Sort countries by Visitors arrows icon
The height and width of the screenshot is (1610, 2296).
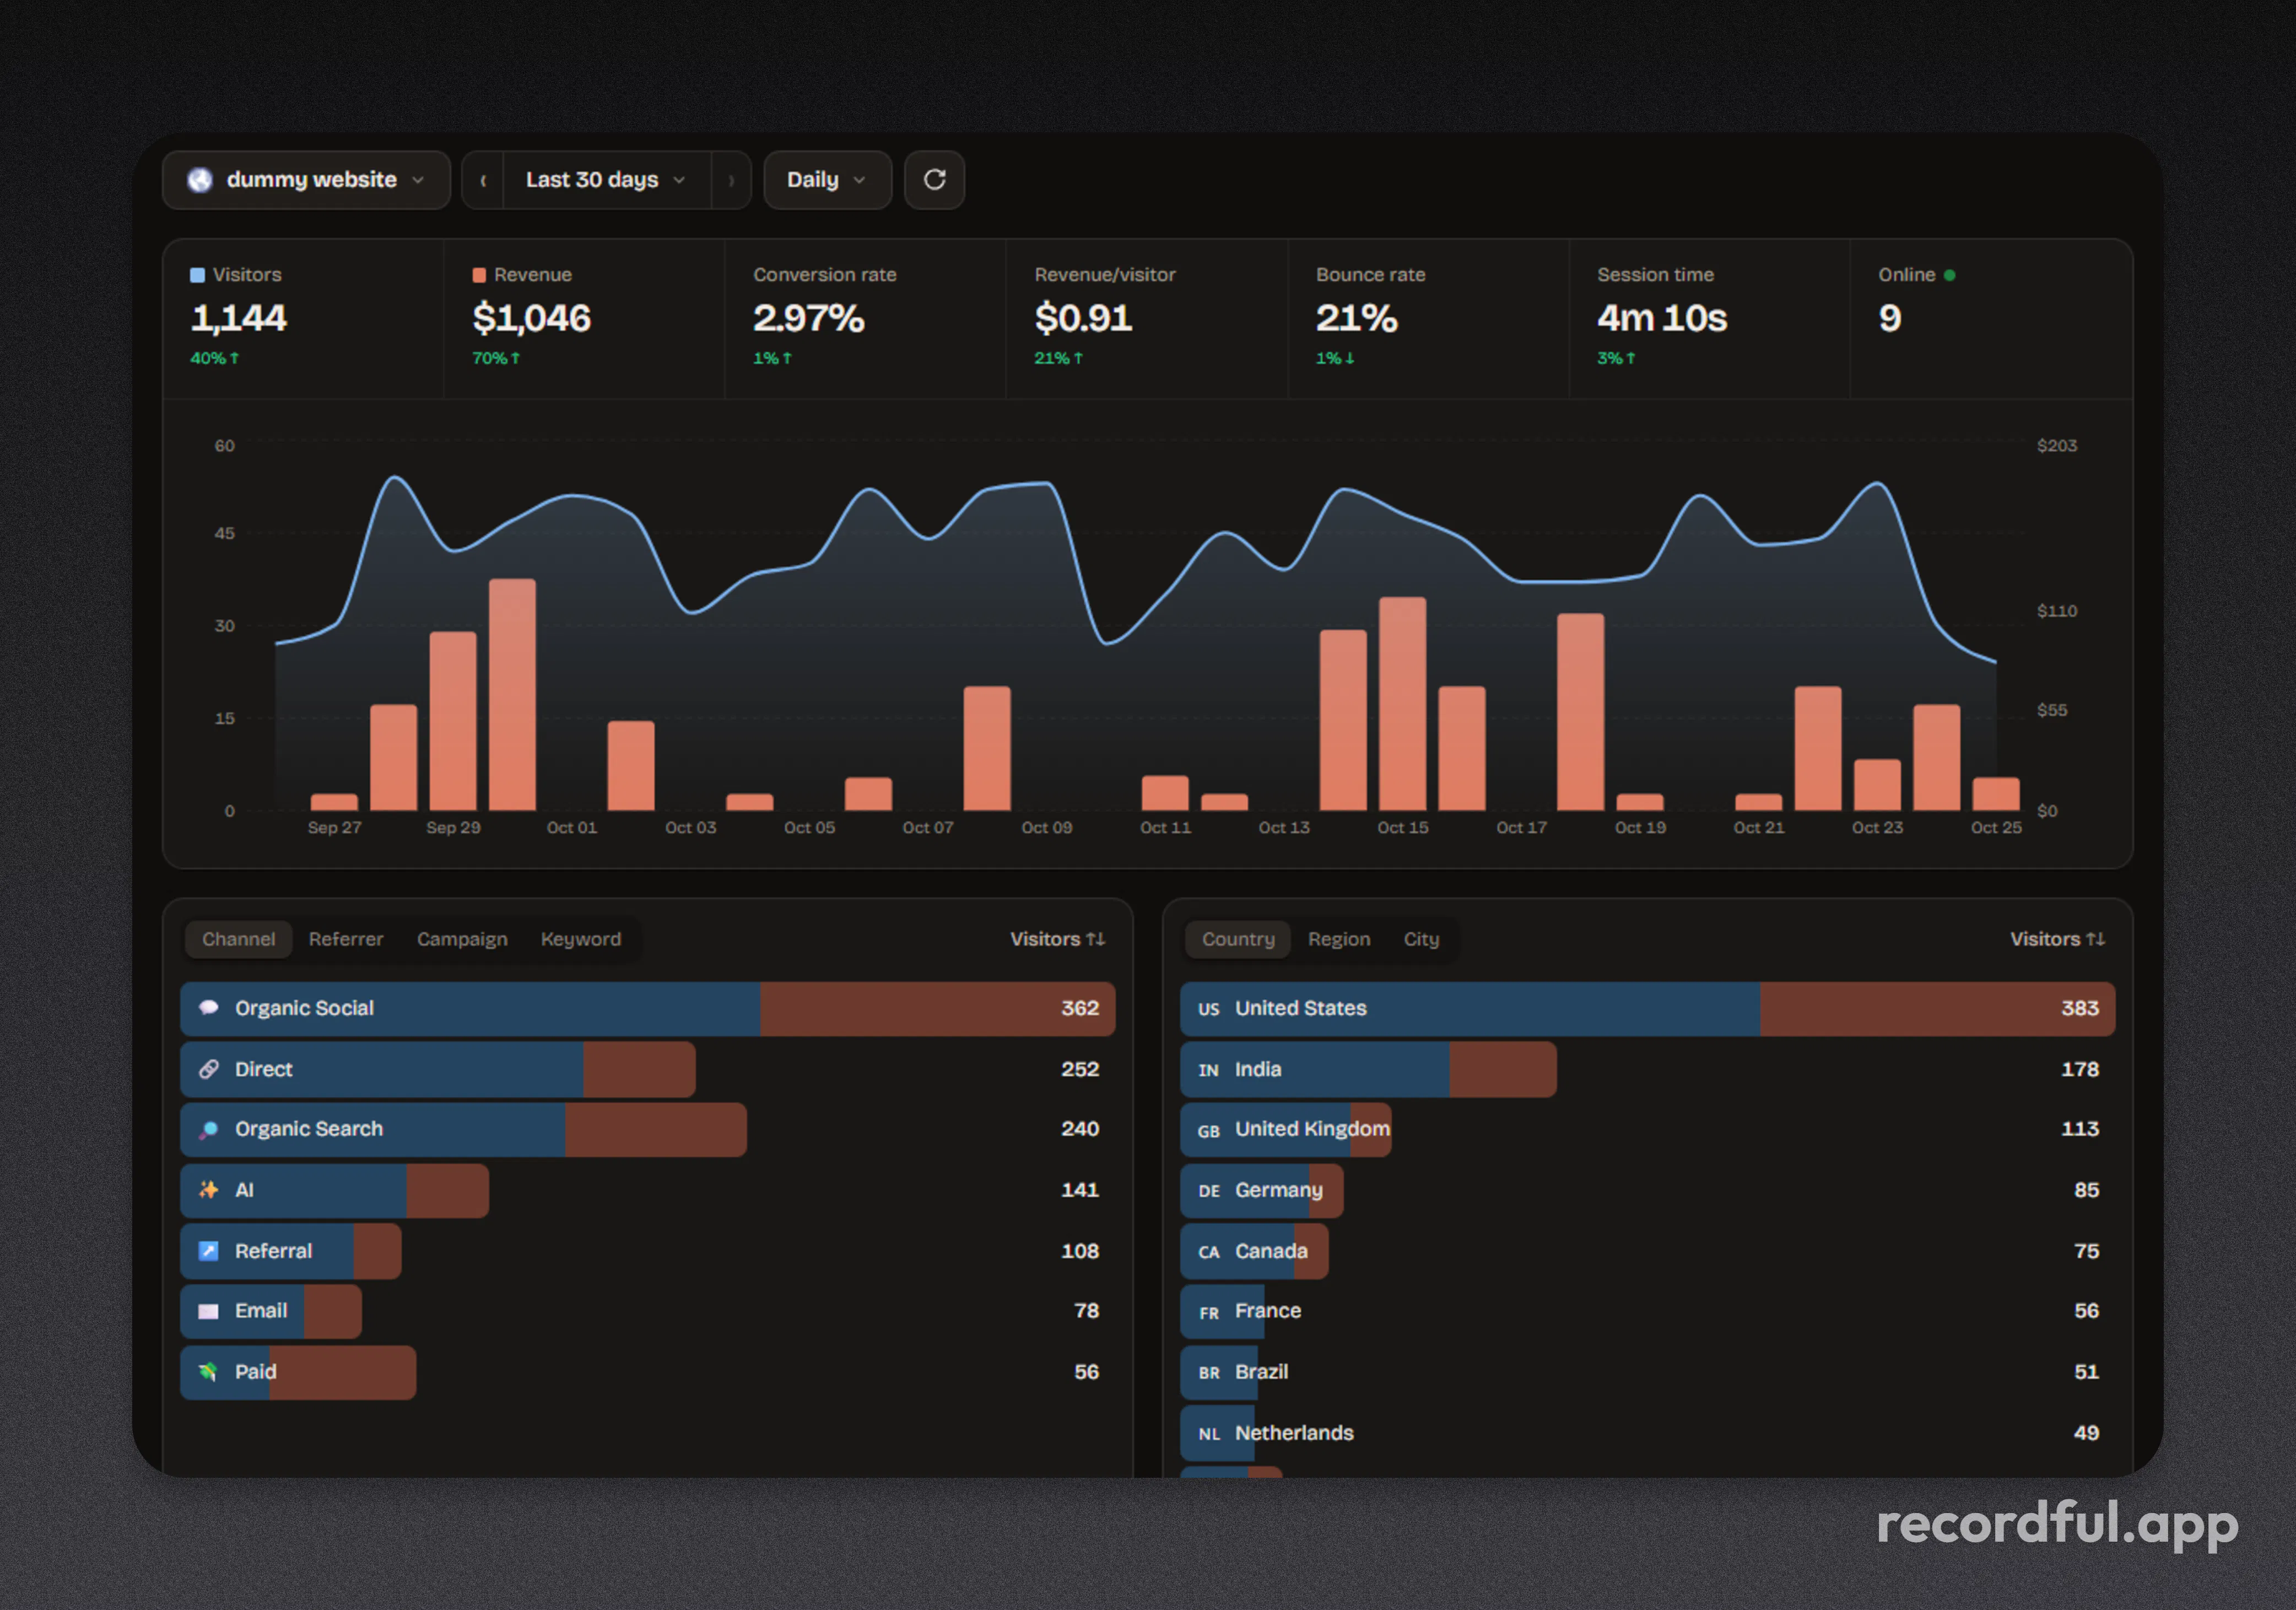(2096, 939)
